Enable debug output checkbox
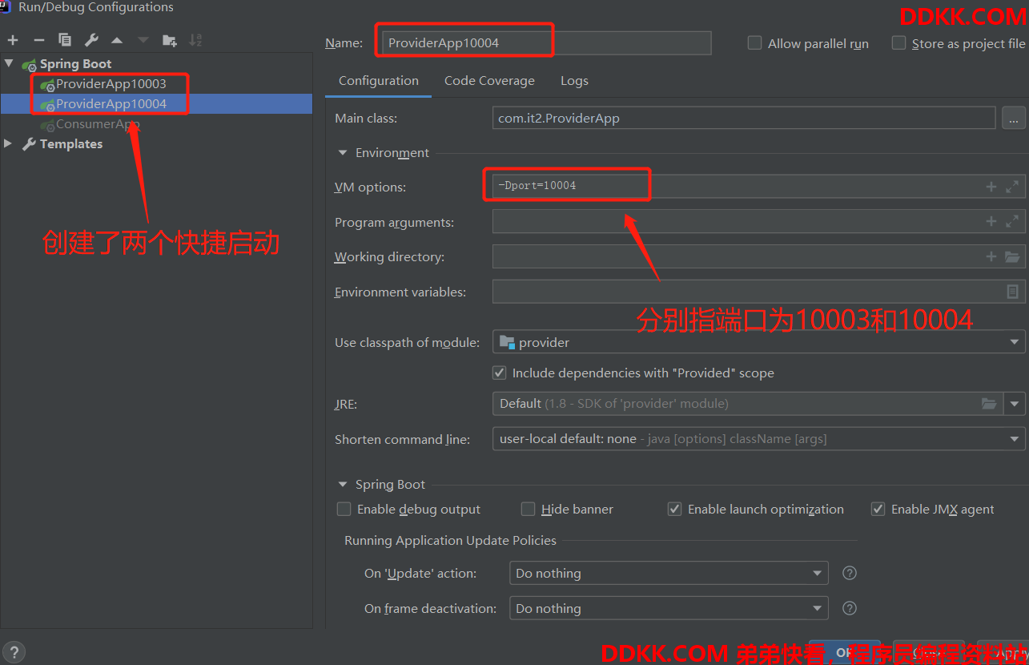1029x665 pixels. [x=344, y=509]
